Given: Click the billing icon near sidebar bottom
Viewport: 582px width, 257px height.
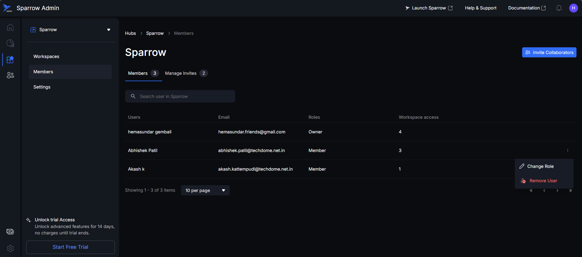Looking at the screenshot, I should pyautogui.click(x=10, y=231).
